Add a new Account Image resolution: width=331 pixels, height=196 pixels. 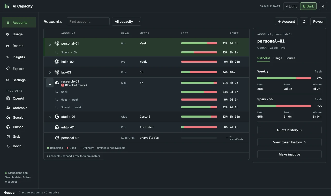coord(287,21)
